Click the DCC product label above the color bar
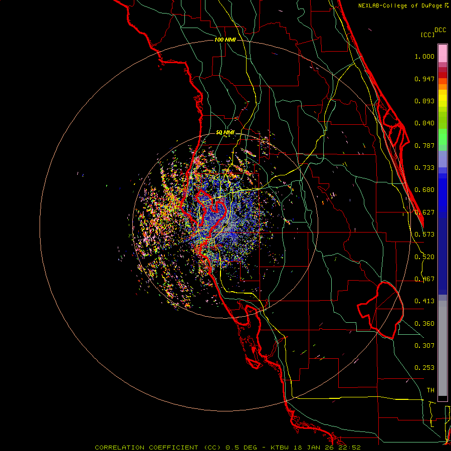This screenshot has width=451, height=451. (440, 30)
